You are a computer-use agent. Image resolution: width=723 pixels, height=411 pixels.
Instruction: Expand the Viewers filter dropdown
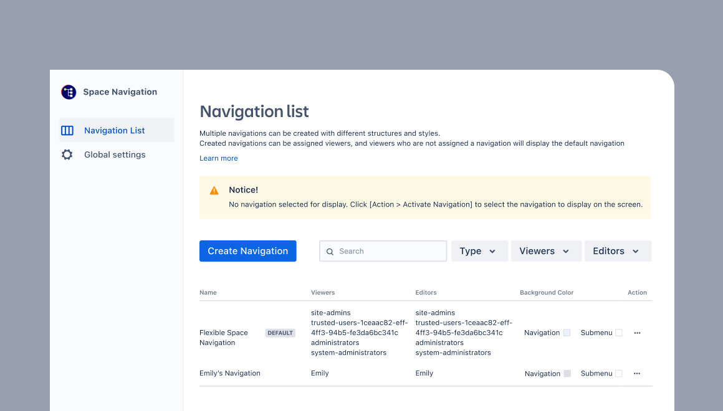point(546,251)
